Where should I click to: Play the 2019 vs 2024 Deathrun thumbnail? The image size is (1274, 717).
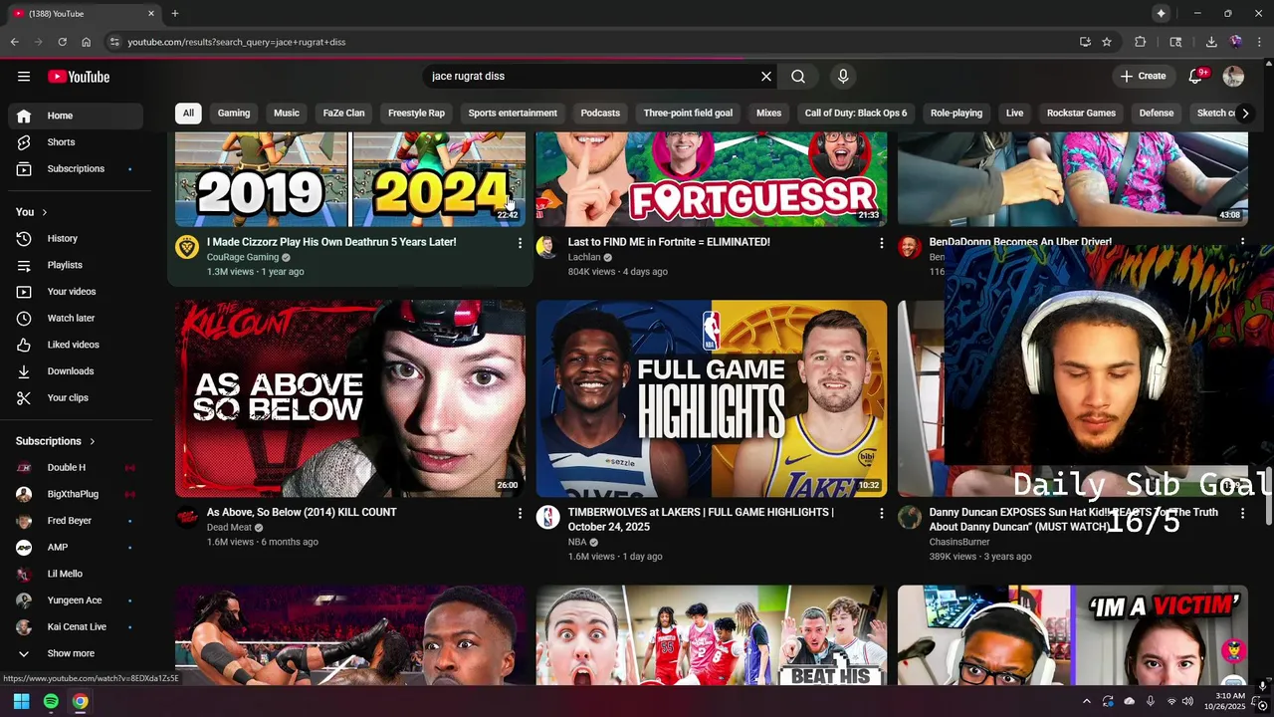coord(350,179)
